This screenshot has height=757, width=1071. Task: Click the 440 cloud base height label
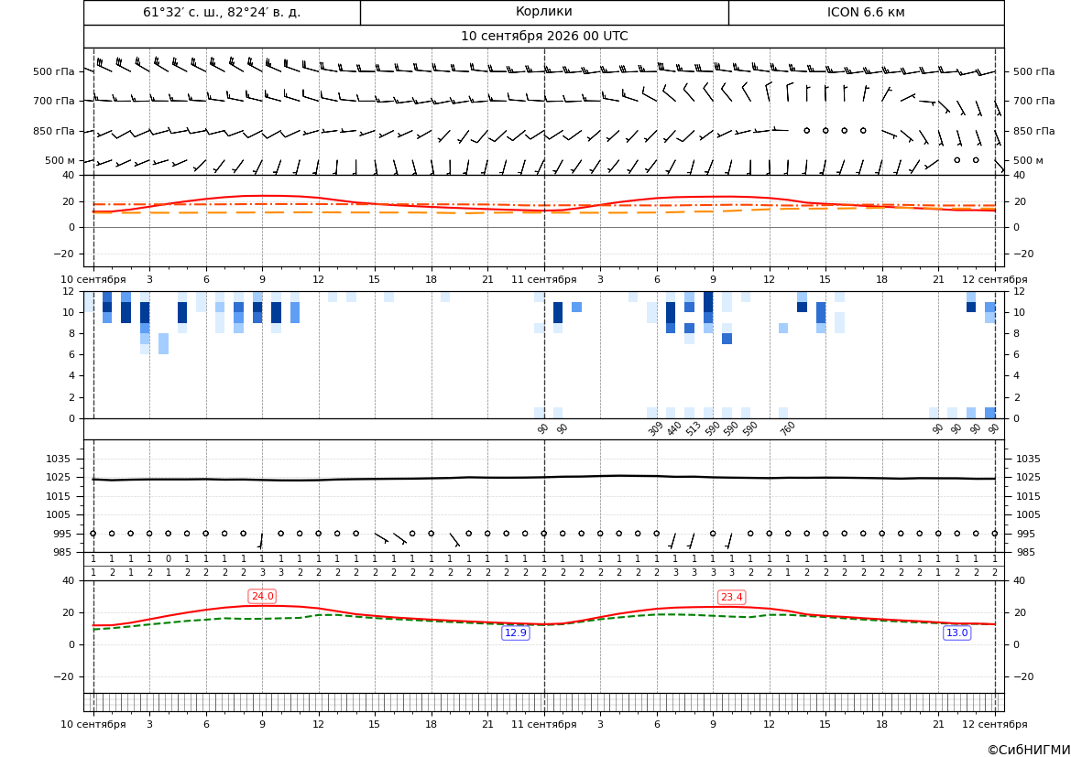tap(674, 428)
